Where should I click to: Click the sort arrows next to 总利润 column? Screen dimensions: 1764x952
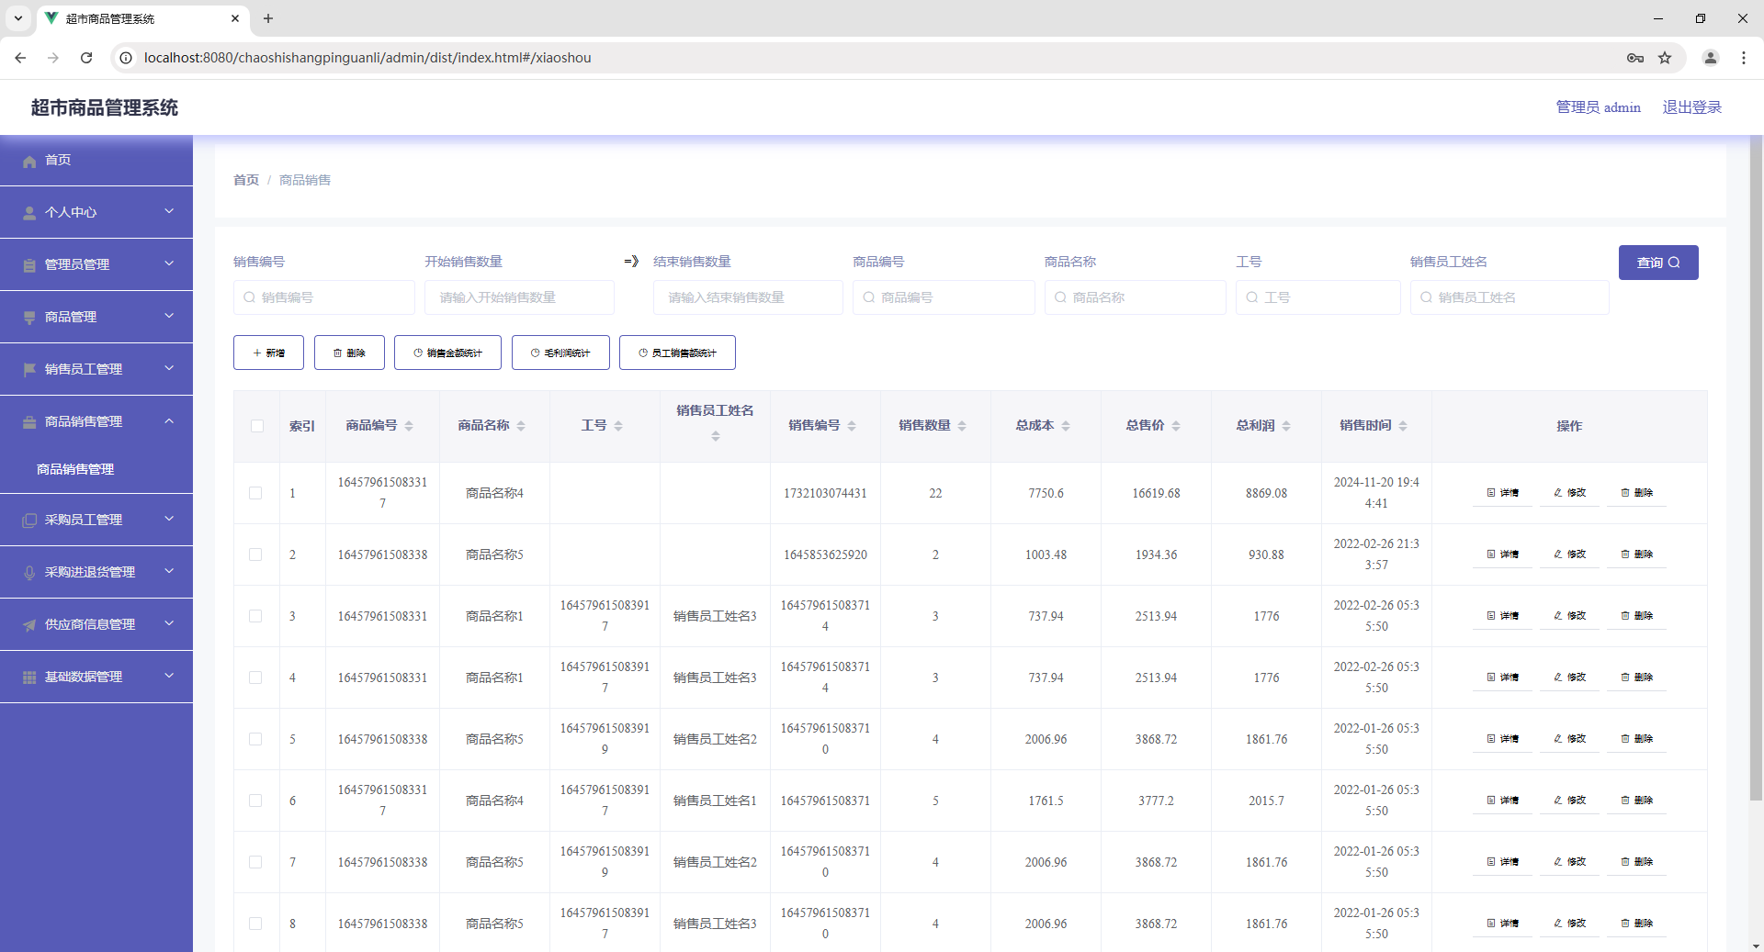1286,426
